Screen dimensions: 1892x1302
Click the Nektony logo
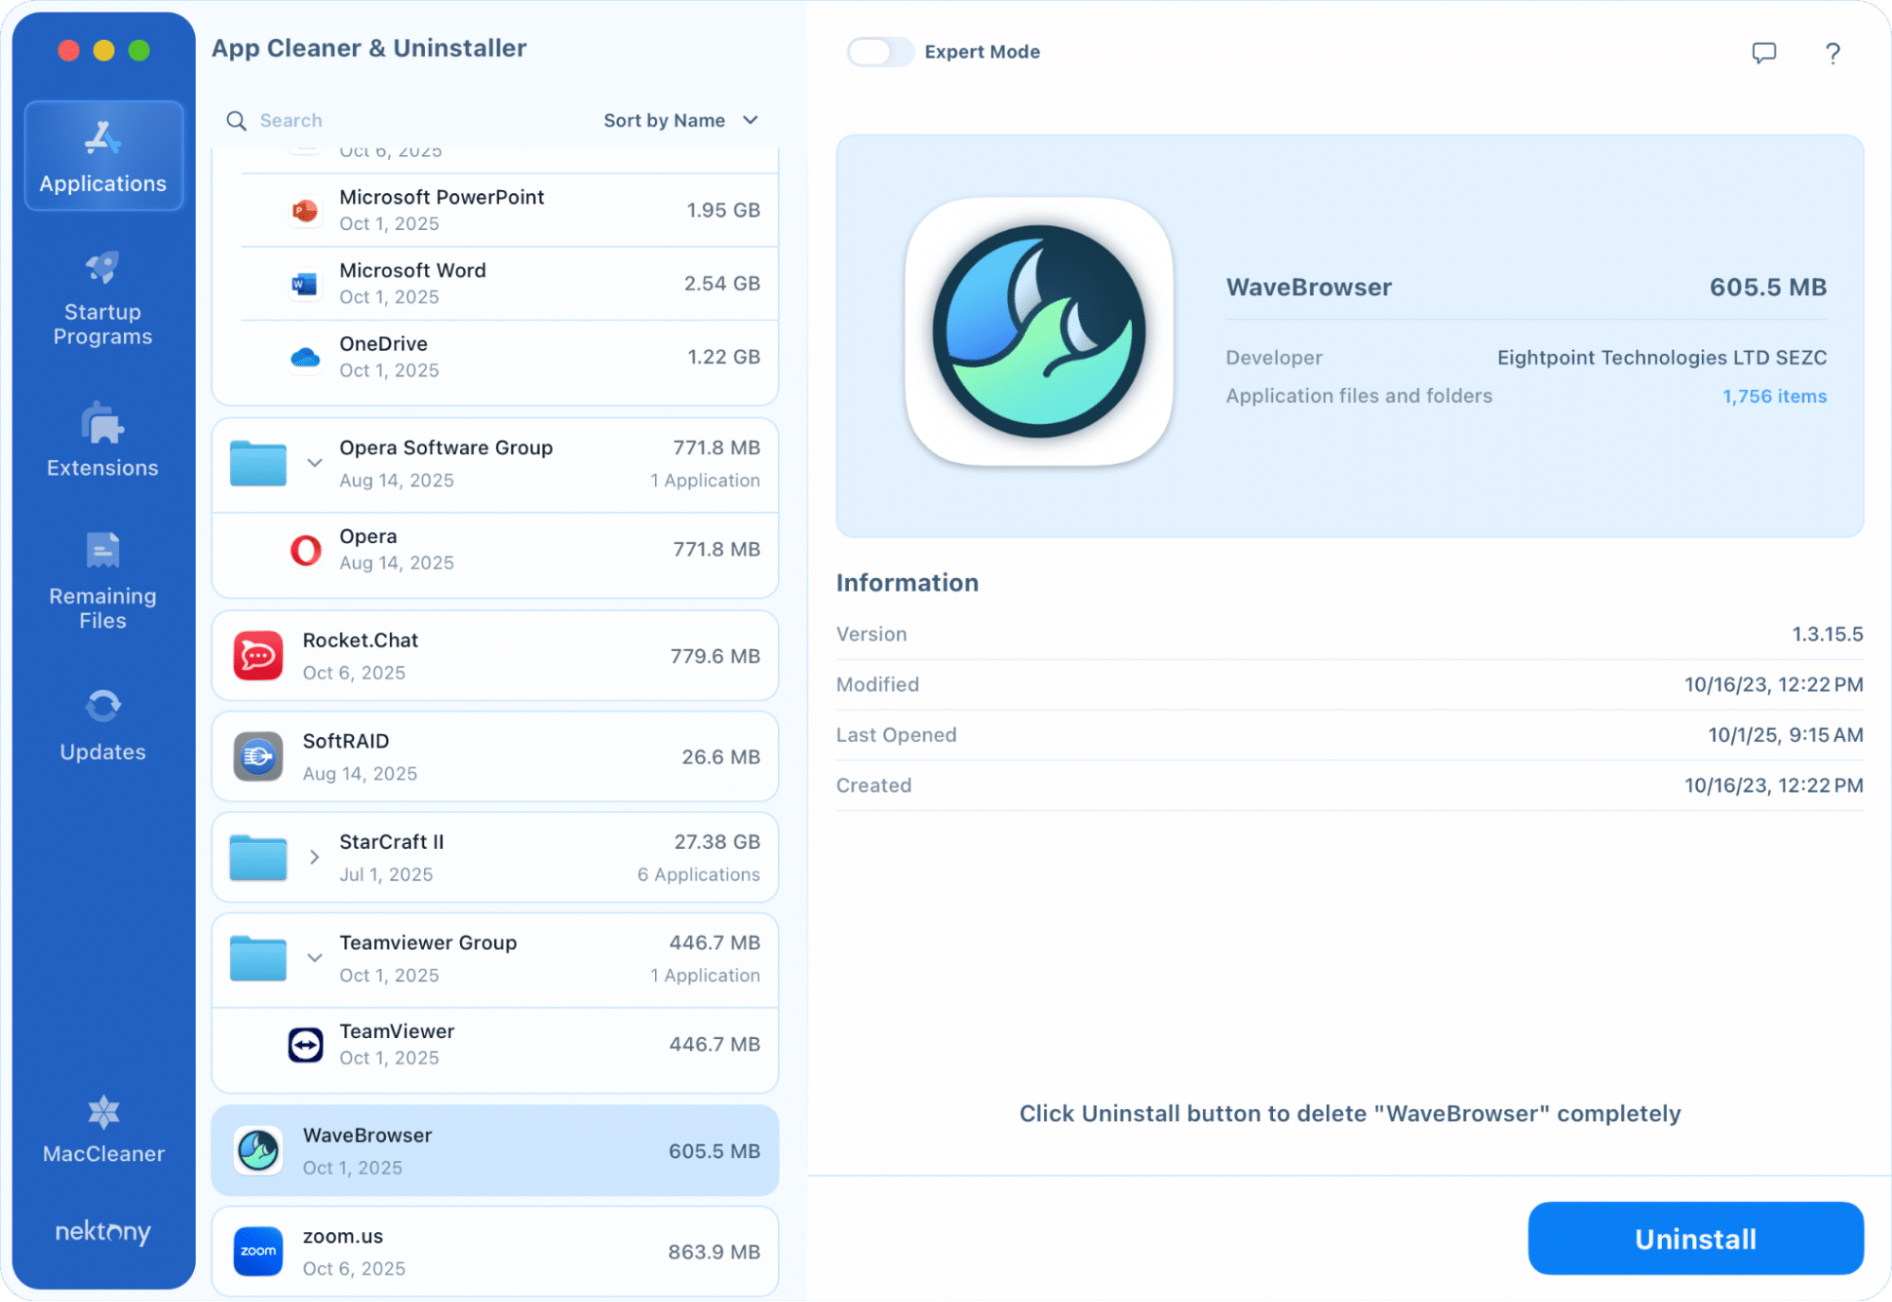[x=102, y=1231]
